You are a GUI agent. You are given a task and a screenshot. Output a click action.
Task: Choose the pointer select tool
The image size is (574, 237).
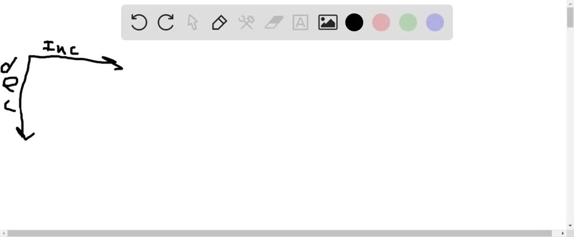tap(193, 22)
